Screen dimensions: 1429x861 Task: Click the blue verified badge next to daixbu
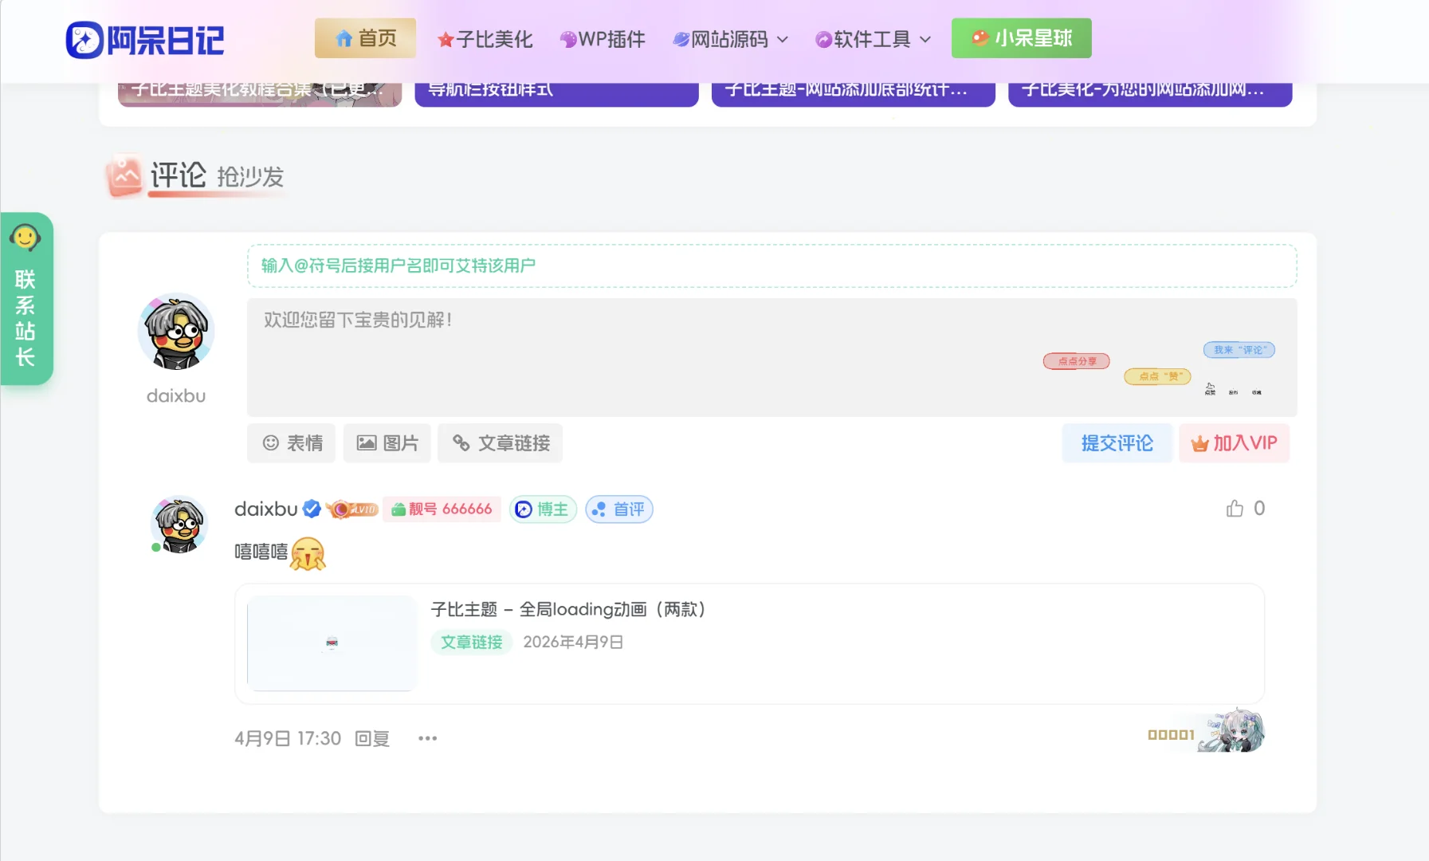click(312, 509)
